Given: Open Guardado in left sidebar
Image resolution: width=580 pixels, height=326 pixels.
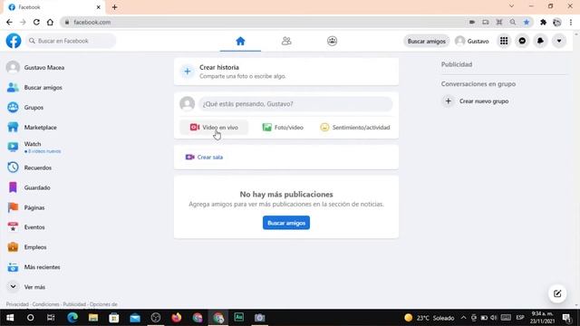Looking at the screenshot, I should [x=29, y=187].
